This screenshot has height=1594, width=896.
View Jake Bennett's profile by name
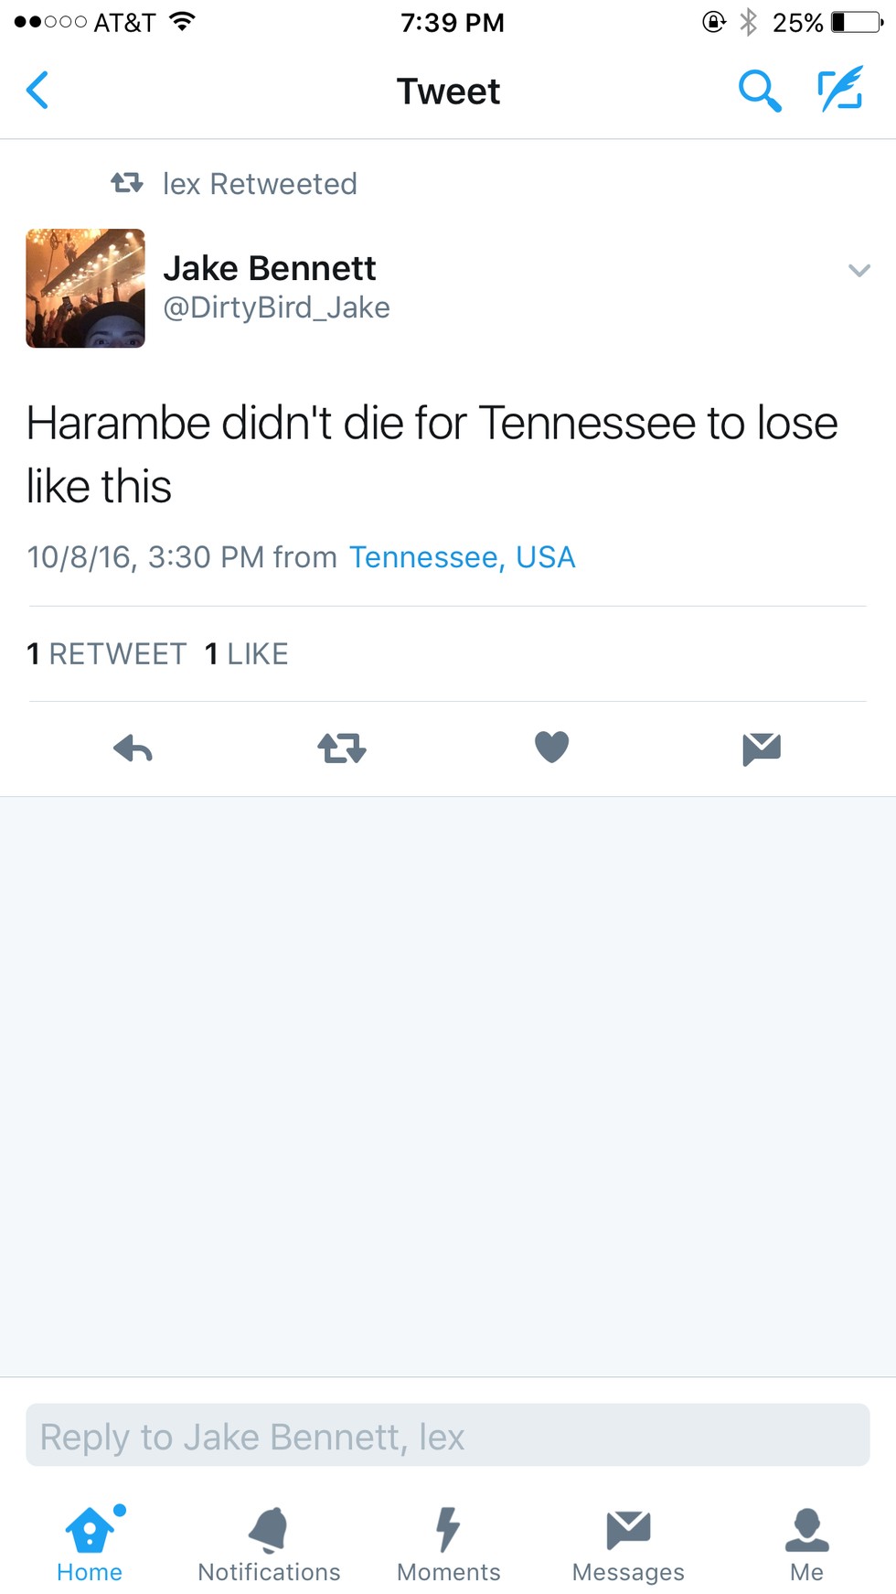[270, 268]
